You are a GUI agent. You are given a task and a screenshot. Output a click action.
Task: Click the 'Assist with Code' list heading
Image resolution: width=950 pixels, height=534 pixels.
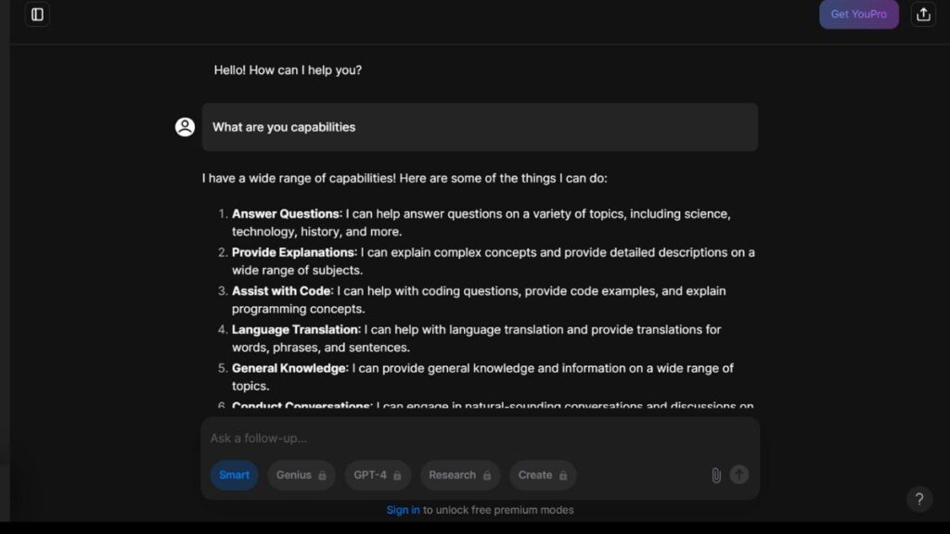point(281,291)
